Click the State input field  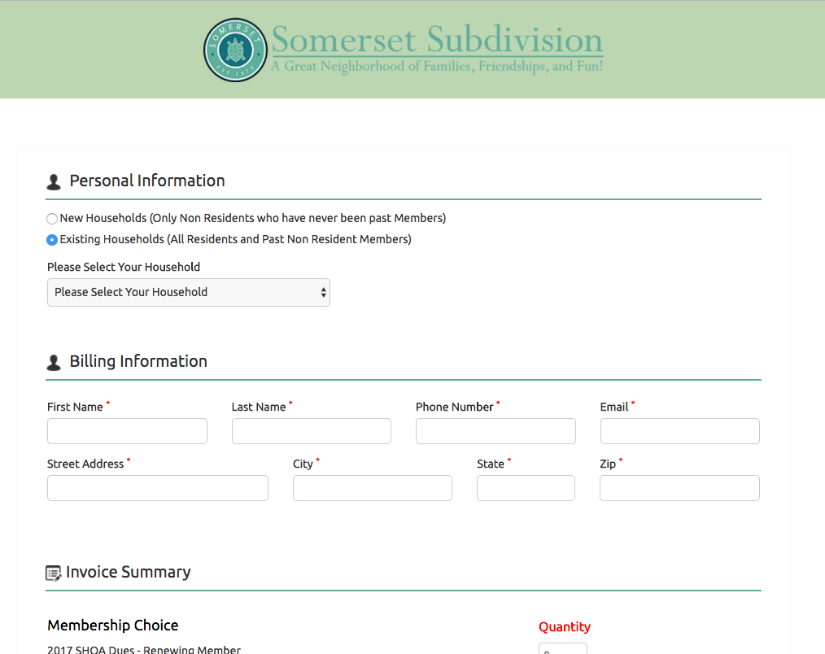[x=526, y=488]
